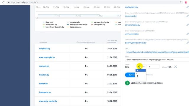Image resolution: width=189 pixels, height=106 pixels.
Task: Toggle borovlyany.budnirb.by series in chart legend
Action: tap(53, 27)
